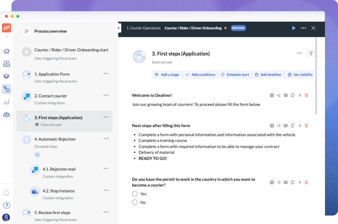Open the users group icon in sidebar
The width and height of the screenshot is (338, 224).
[x=7, y=114]
